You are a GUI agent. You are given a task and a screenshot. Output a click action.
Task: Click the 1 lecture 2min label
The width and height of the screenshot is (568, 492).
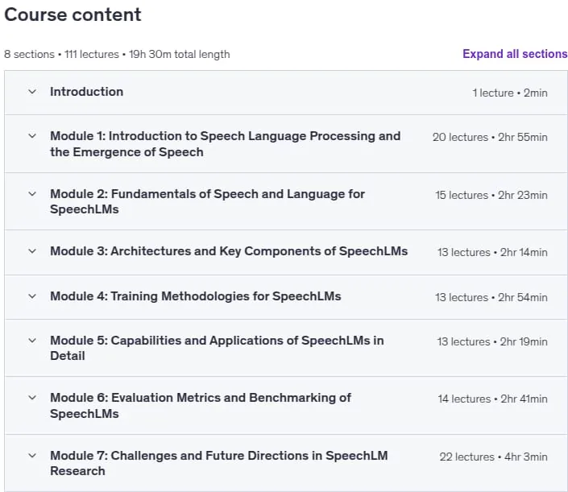click(x=510, y=93)
